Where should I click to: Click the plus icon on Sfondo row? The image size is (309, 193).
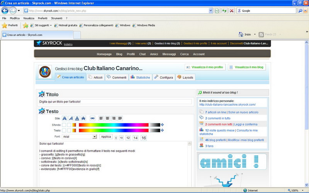pyautogui.click(x=162, y=125)
